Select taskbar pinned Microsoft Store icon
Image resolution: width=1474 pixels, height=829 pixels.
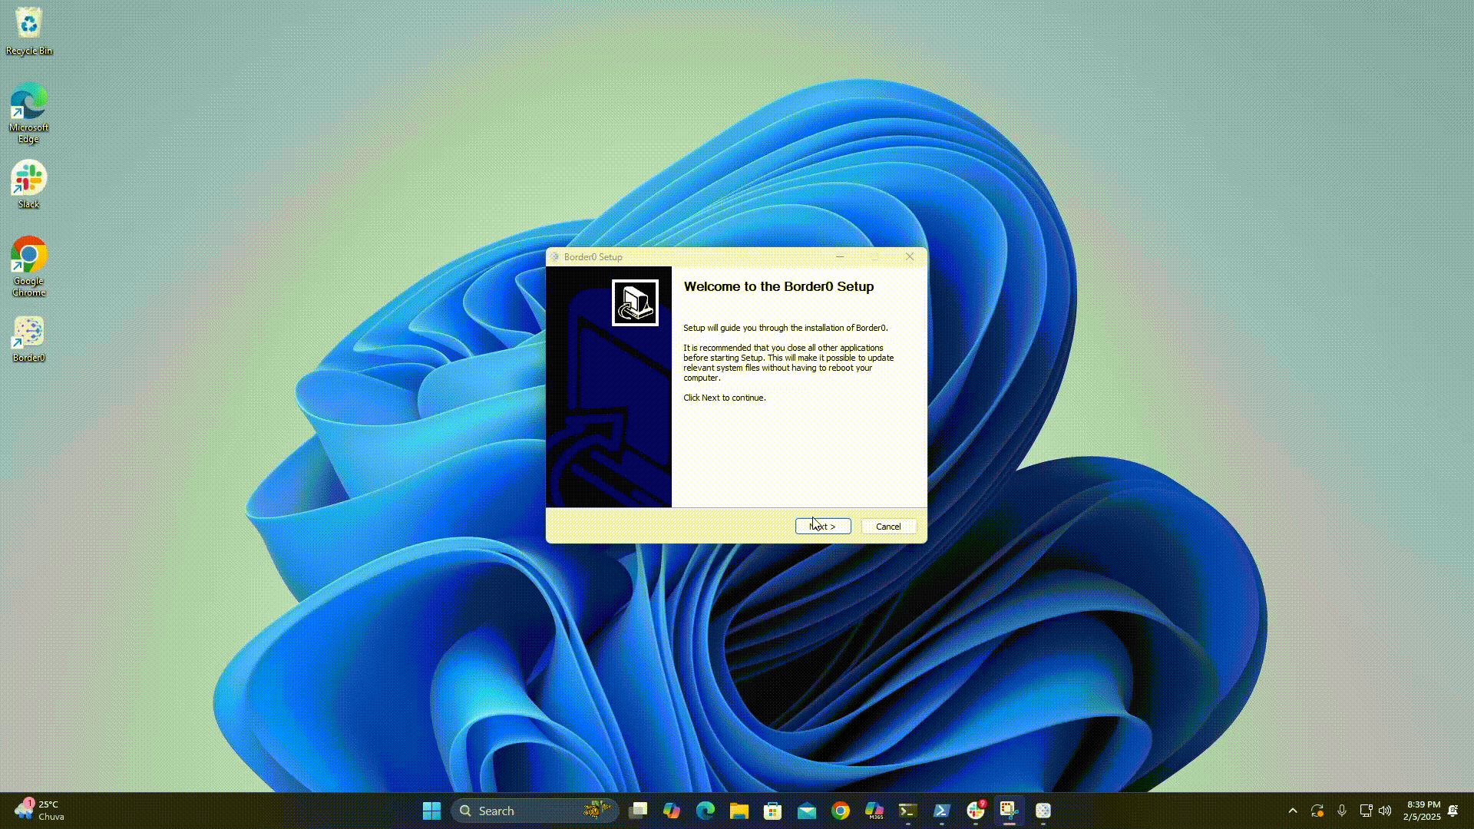(772, 811)
